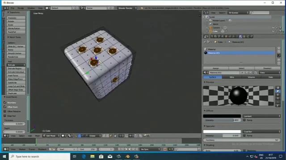Click the Deselect button in material panel
Image resolution: width=286 pixels, height=160 pixels.
(267, 68)
